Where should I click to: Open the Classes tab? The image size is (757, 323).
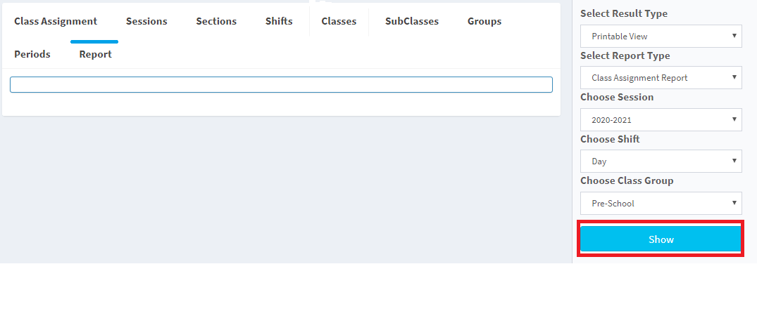(x=339, y=21)
